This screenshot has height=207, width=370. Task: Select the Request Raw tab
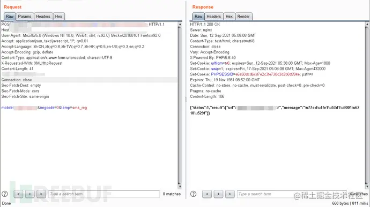10,17
